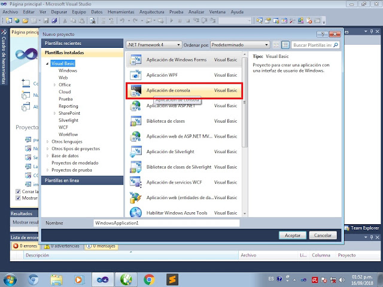Open the Ordenar por Predeterminado dropdown
This screenshot has height=287, width=383.
[240, 45]
